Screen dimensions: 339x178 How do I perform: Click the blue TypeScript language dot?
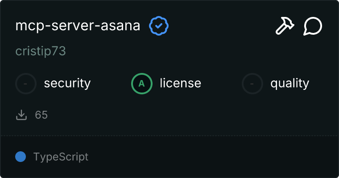[21, 157]
